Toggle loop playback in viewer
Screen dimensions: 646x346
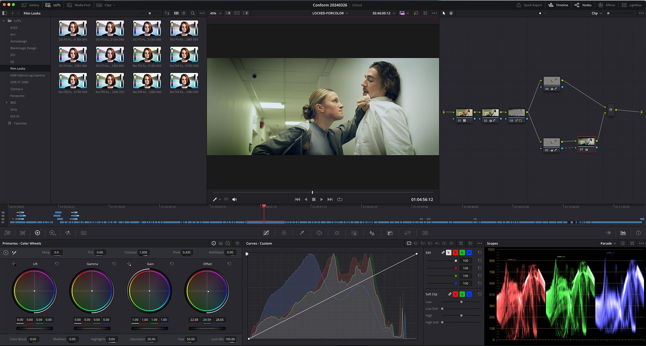(340, 199)
